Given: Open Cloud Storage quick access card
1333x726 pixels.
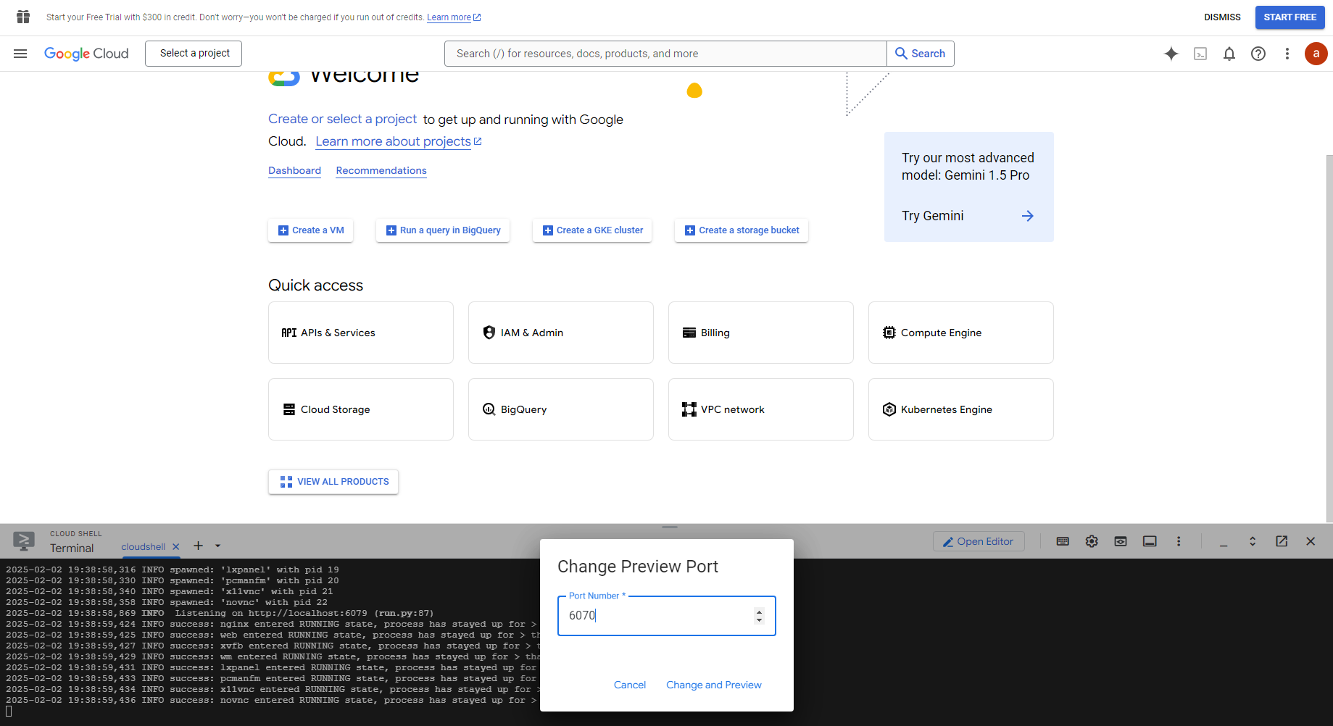Looking at the screenshot, I should [x=361, y=409].
